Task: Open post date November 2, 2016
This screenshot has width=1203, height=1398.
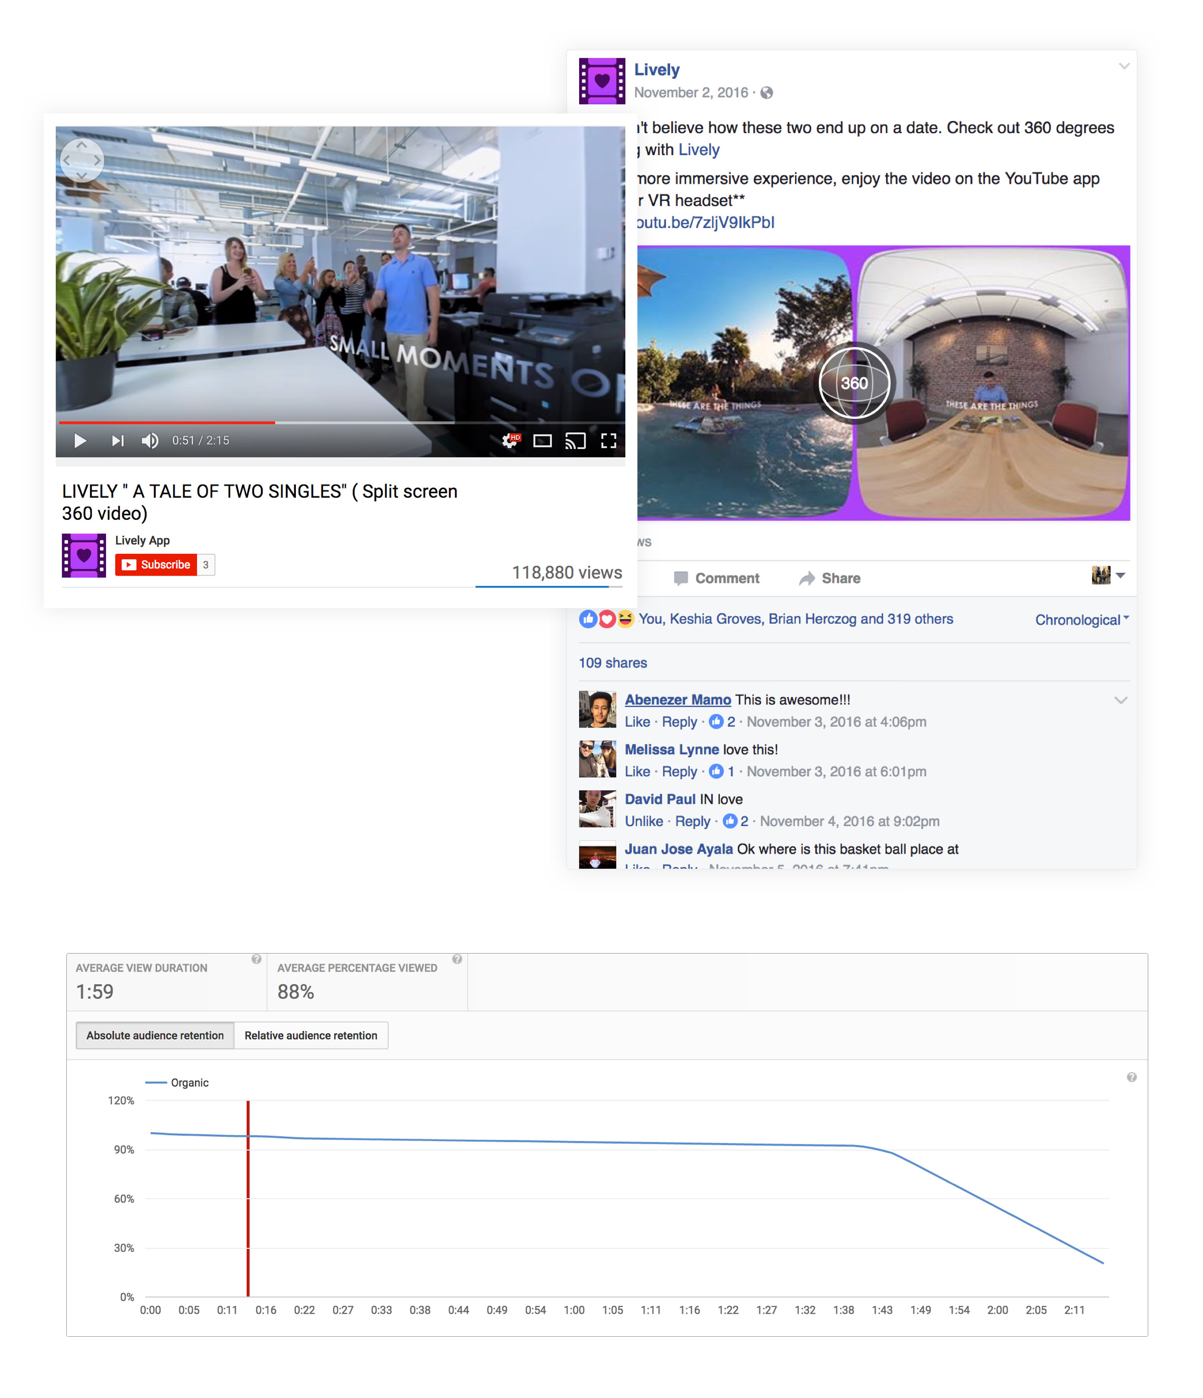Action: [x=691, y=92]
